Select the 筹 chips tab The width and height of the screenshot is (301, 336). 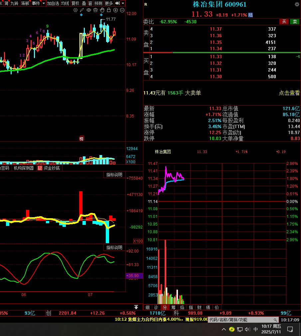[173, 307]
